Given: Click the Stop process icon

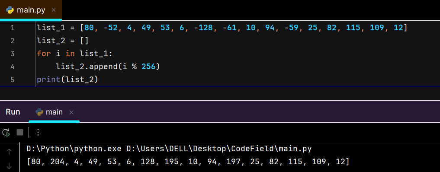Looking at the screenshot, I should [x=20, y=132].
